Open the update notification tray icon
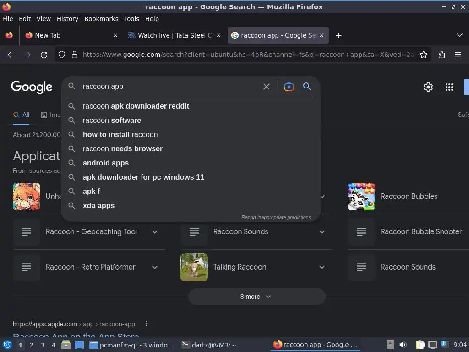This screenshot has width=469, height=352. coord(443,344)
